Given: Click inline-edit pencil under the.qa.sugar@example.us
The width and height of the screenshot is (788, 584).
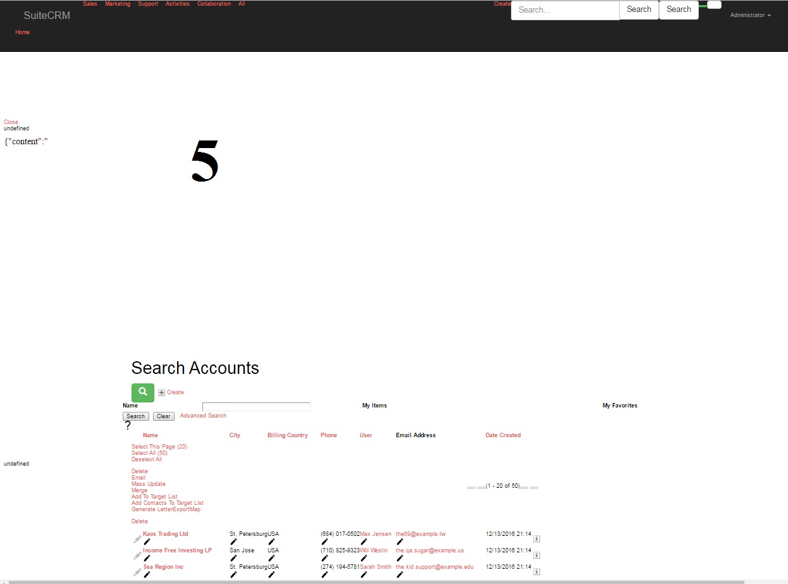Looking at the screenshot, I should pos(400,558).
